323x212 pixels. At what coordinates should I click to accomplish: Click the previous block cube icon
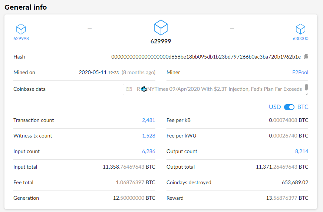click(x=21, y=29)
